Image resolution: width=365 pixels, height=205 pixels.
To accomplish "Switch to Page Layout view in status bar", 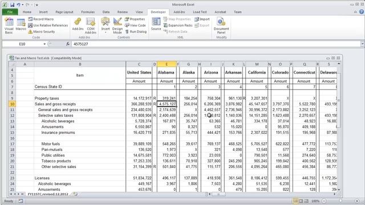I will (301, 201).
